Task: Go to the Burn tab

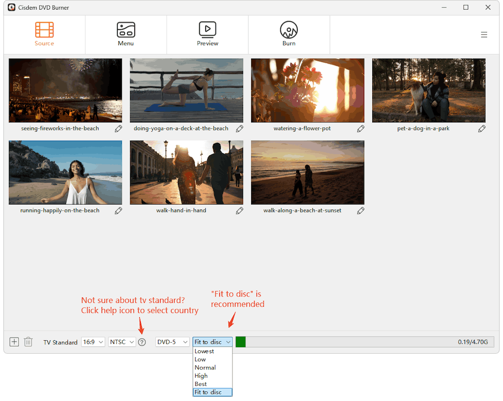Action: pos(289,34)
